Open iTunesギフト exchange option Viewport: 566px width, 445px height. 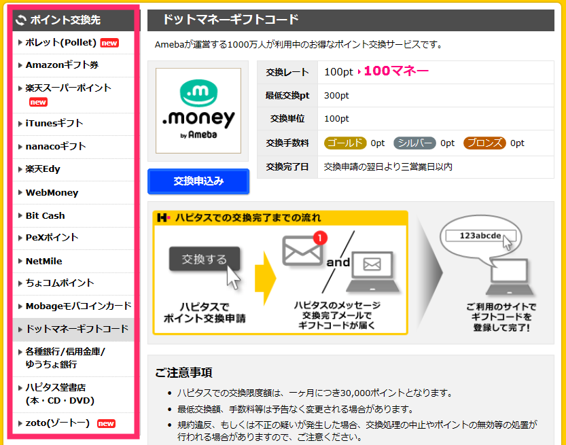click(54, 124)
